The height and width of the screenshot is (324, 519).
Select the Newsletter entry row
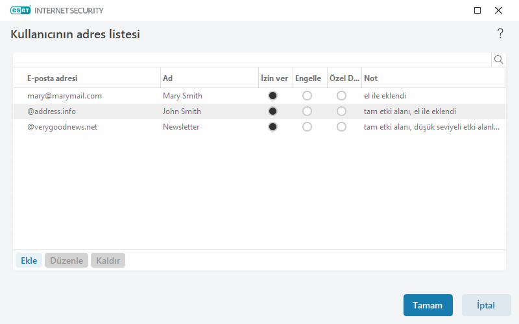[x=181, y=127]
